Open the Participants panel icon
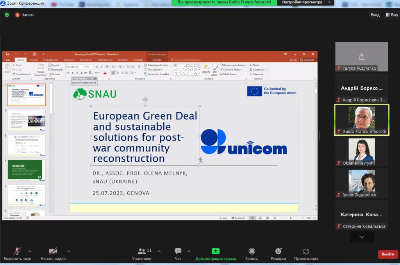This screenshot has width=400, height=265. pos(141,251)
